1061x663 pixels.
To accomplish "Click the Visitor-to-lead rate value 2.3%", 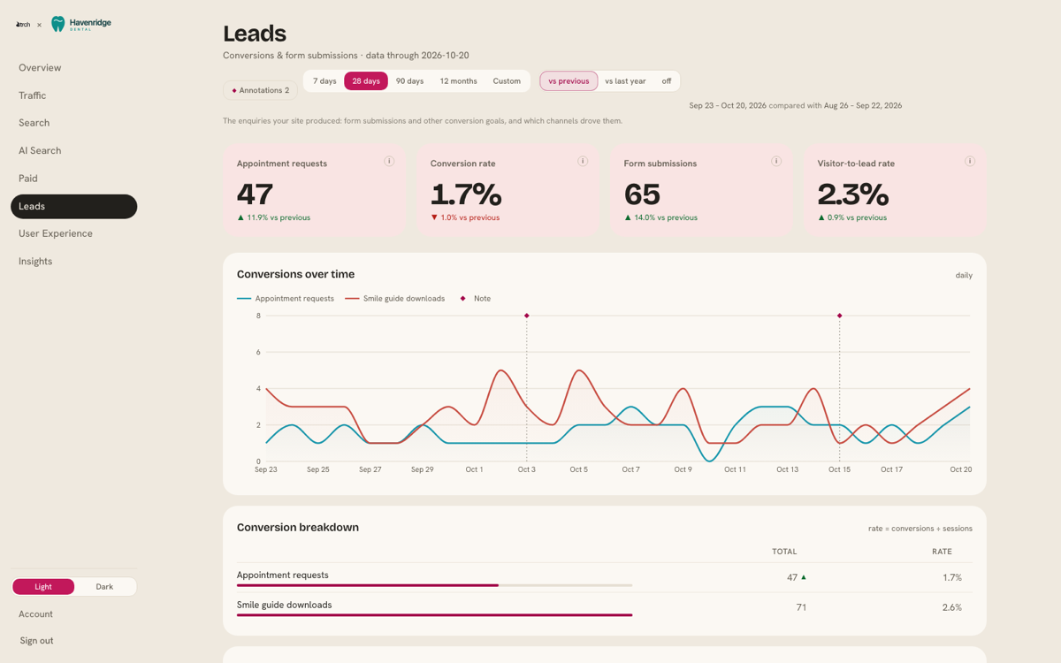I will [853, 194].
